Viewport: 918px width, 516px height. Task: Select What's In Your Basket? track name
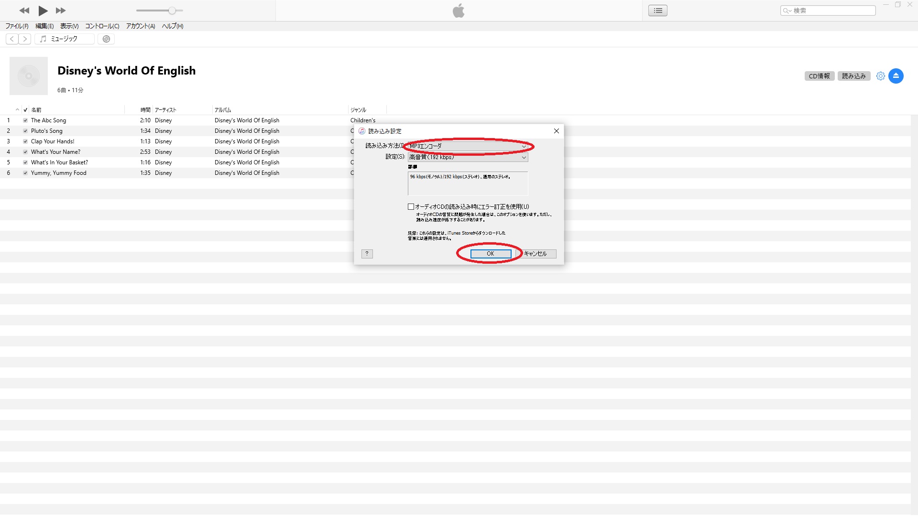59,162
